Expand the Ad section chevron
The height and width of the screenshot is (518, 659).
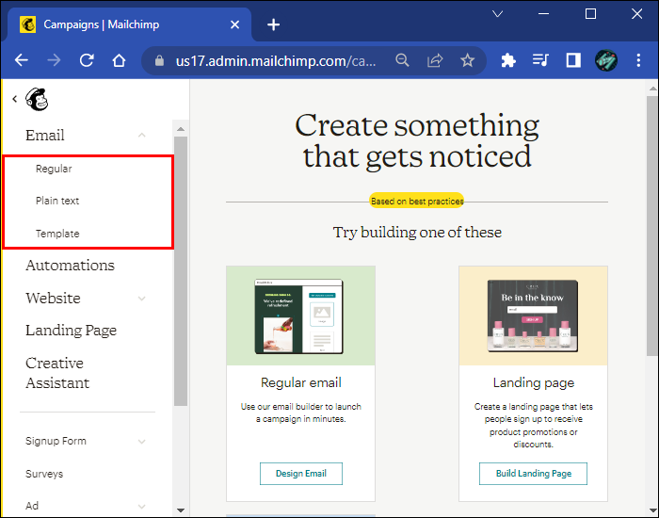click(142, 507)
